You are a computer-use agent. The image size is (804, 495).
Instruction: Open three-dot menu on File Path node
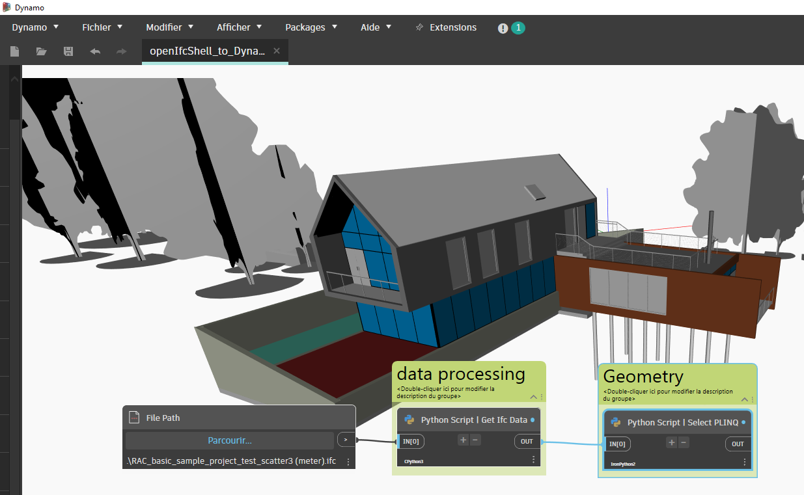click(x=348, y=462)
